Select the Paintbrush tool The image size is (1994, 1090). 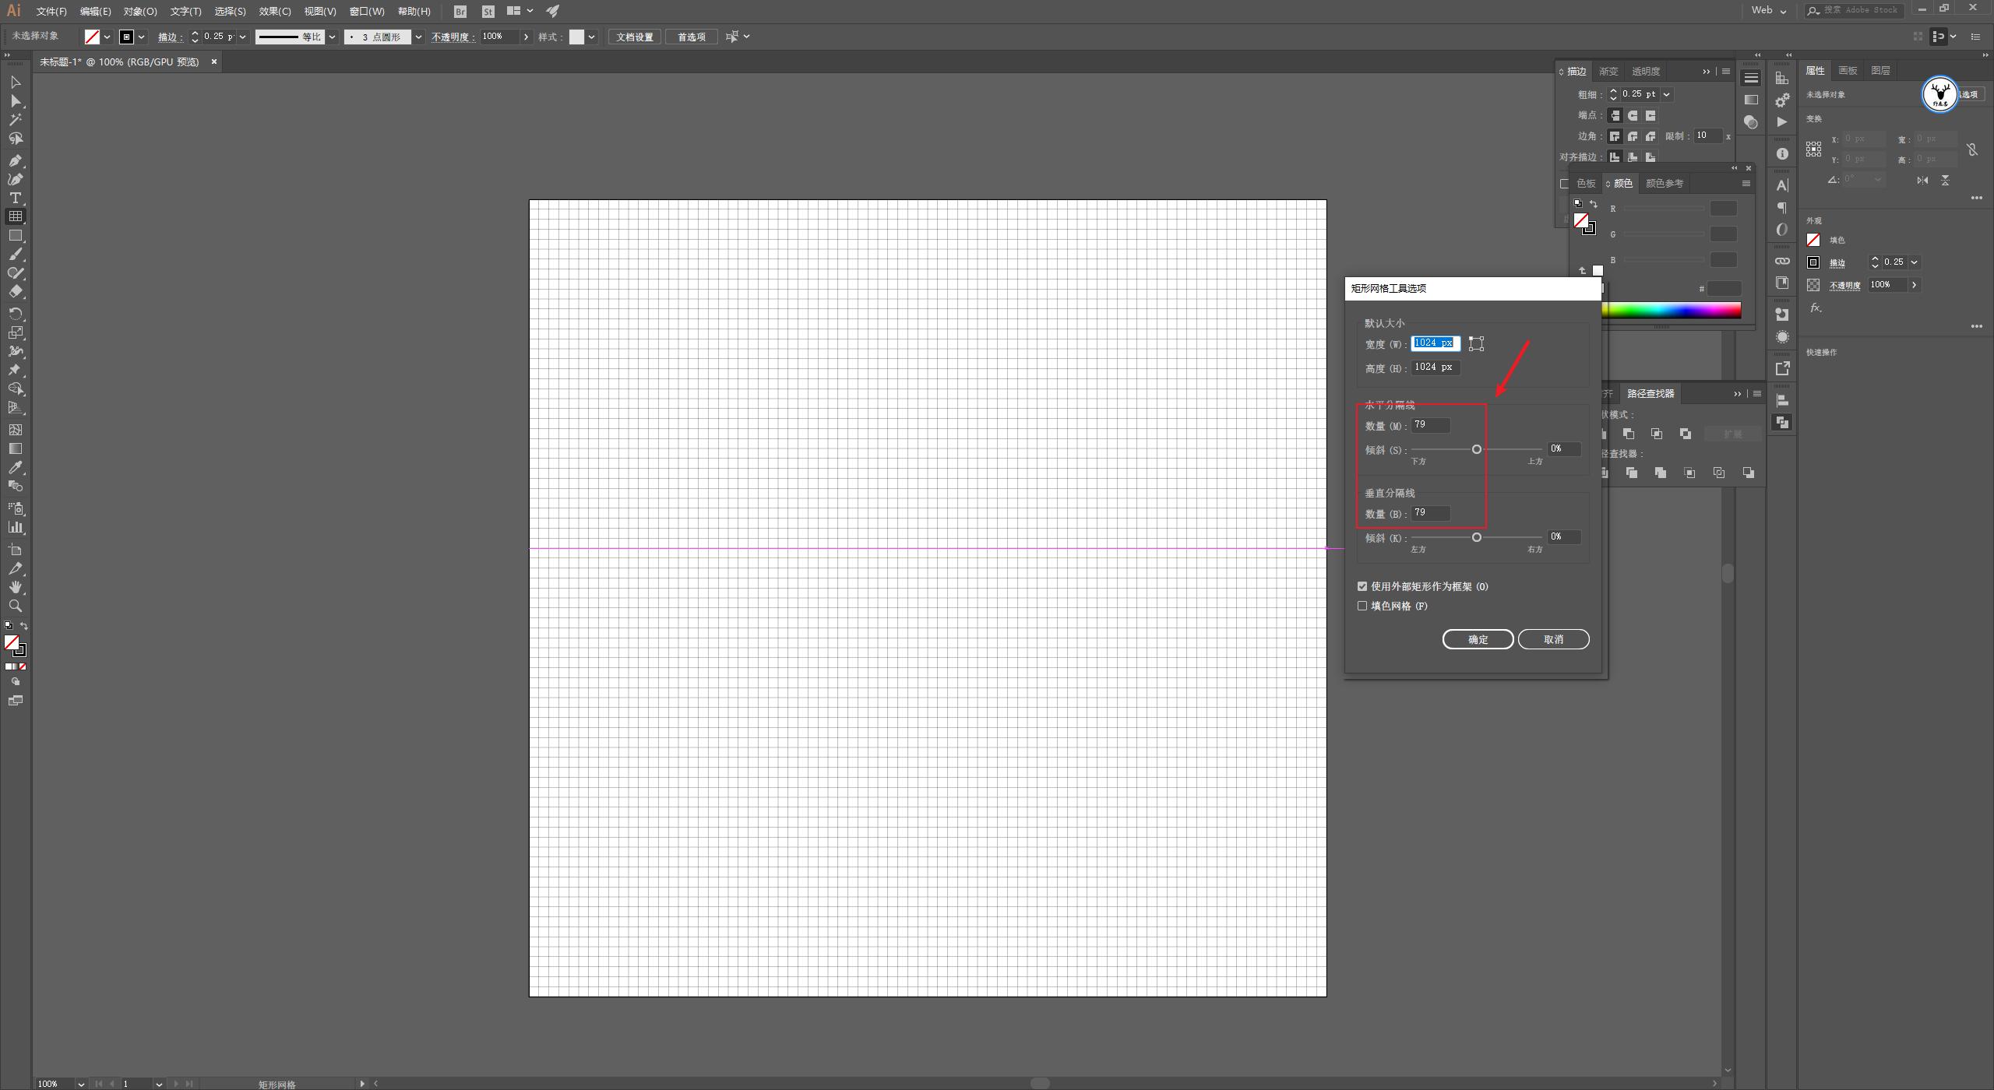[x=16, y=255]
